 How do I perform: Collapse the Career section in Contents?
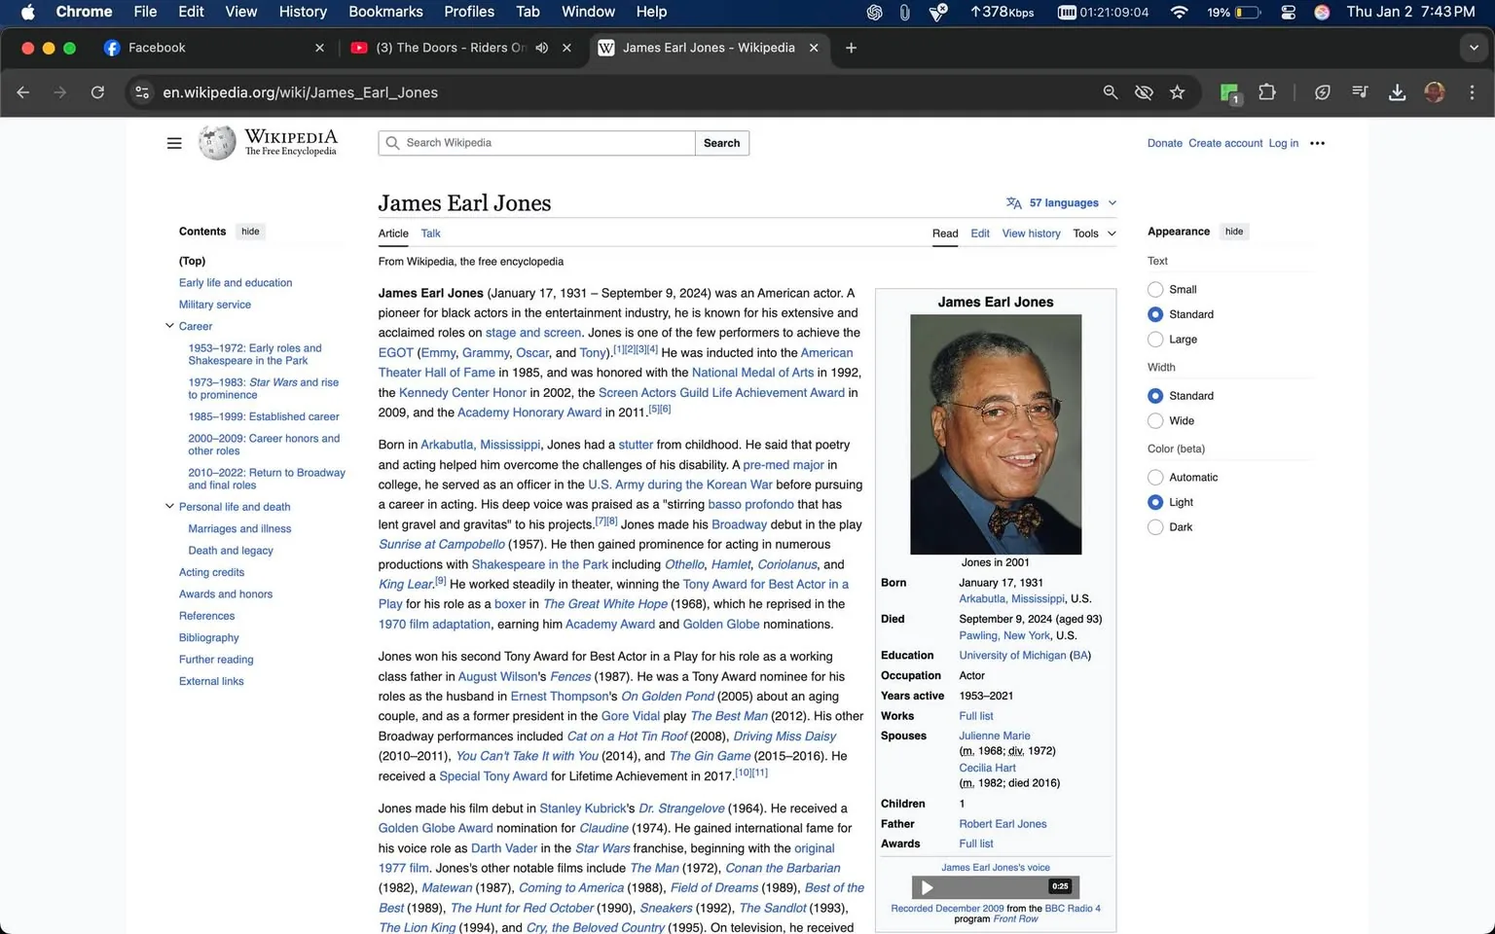click(169, 326)
